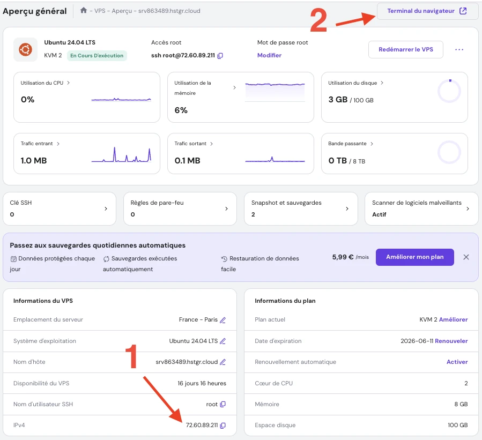This screenshot has height=440, width=482.
Task: Open Snapshot et sauvegardes section
Action: pos(300,209)
